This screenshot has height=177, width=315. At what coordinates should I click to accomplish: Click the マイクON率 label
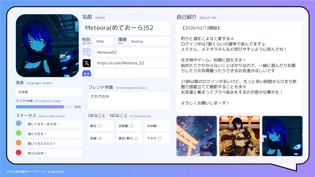click(x=24, y=101)
